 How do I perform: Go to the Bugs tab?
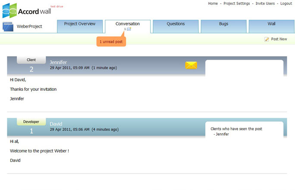tap(223, 24)
